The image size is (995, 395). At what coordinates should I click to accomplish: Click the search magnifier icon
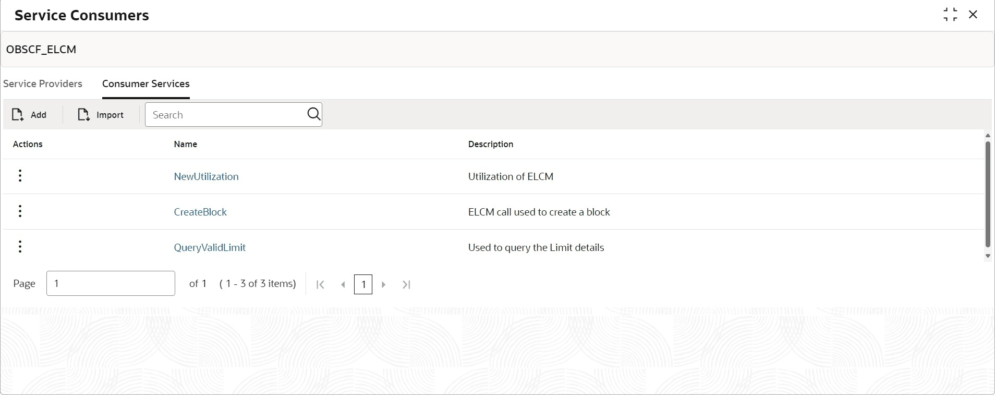[313, 114]
